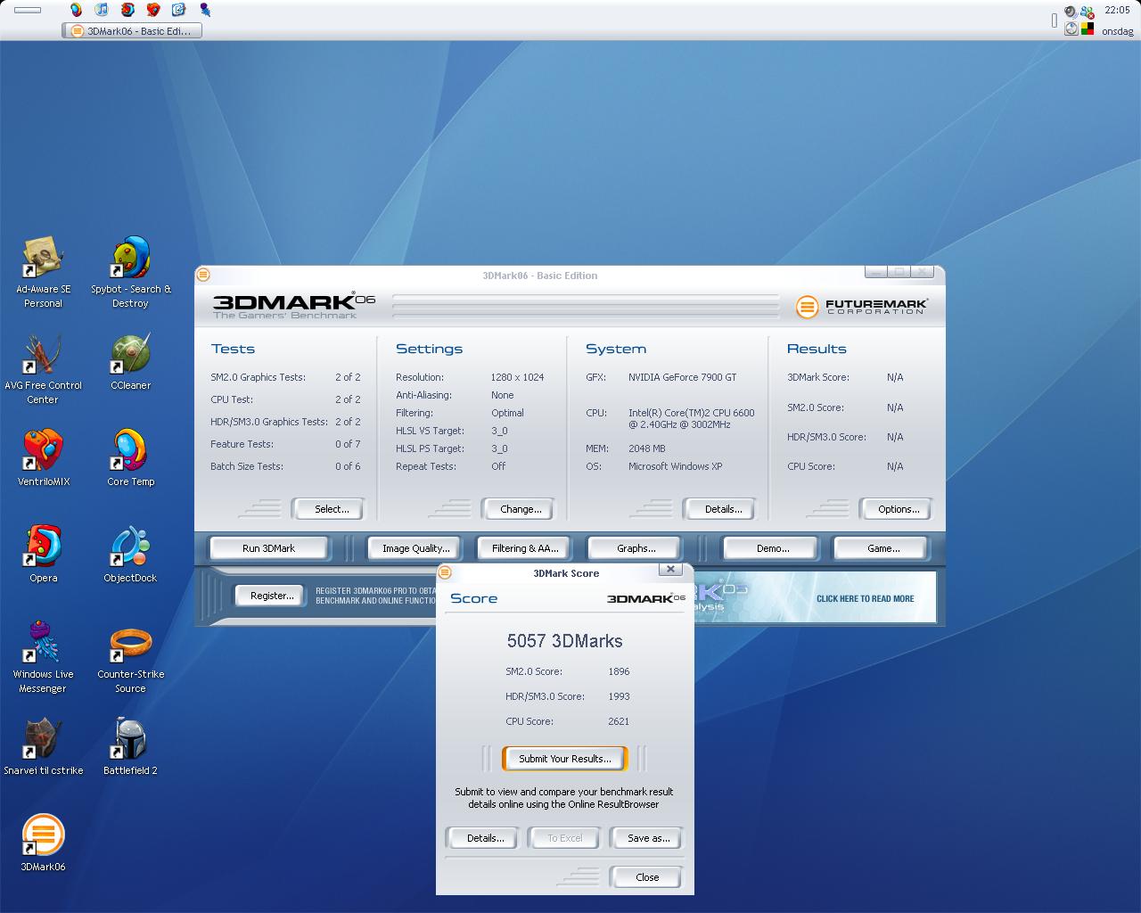1141x913 pixels.
Task: Click the red-blue swirl quick launch icon
Action: [x=127, y=10]
